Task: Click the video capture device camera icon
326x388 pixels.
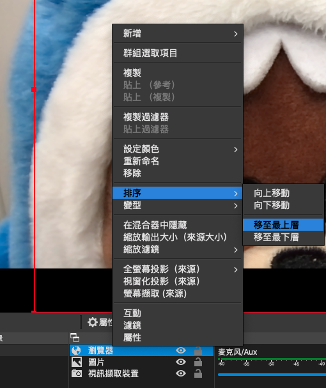Action: [x=77, y=373]
